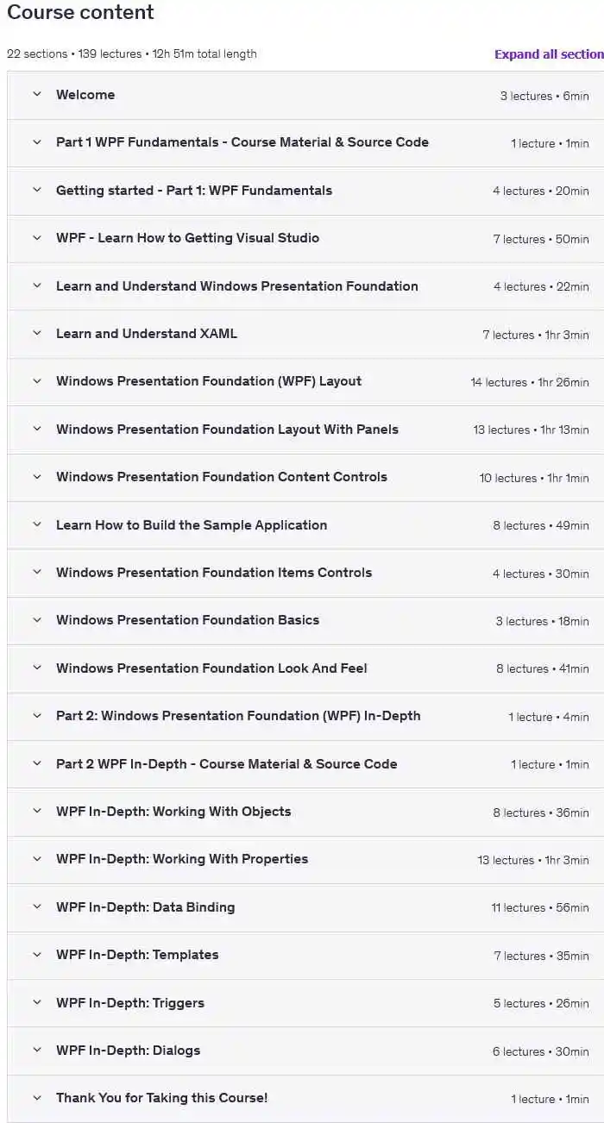Open Part 2 WPF In-Depth Course Material section
The image size is (604, 1123).
(227, 764)
